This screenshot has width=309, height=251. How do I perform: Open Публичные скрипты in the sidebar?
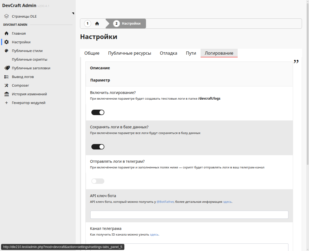[29, 59]
